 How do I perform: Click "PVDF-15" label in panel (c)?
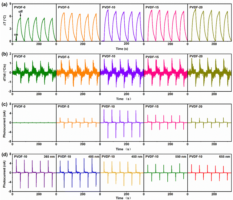point(152,107)
